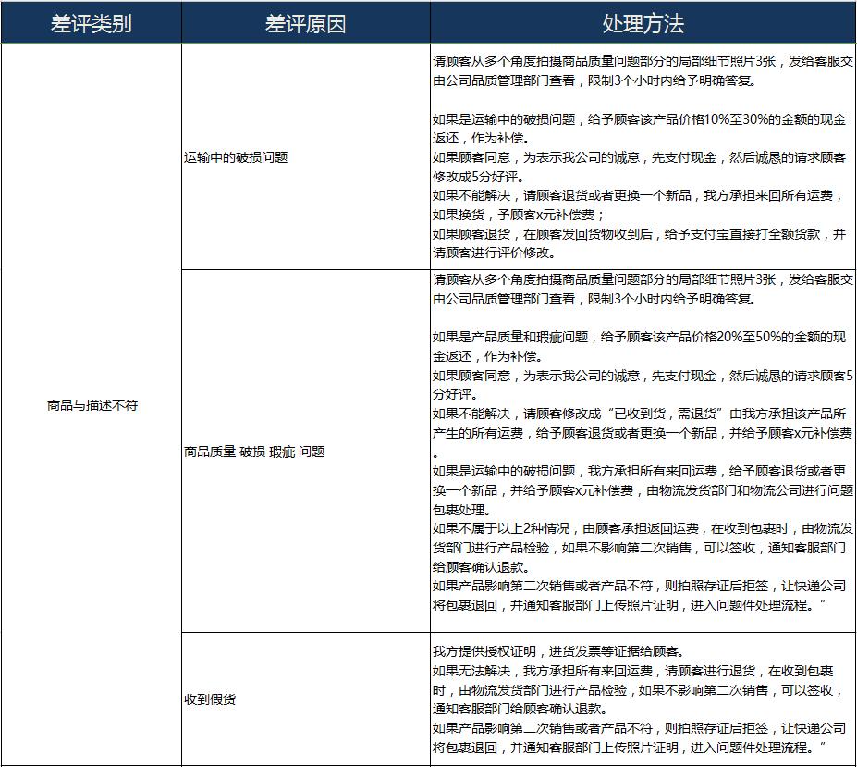Click the 处理方法 column header
Viewport: 857px width, 767px height.
pyautogui.click(x=643, y=23)
